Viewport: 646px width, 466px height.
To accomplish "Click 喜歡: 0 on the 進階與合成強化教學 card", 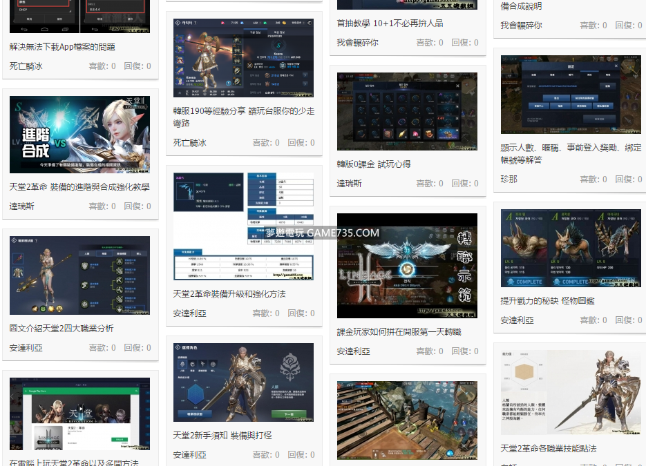I will pyautogui.click(x=102, y=206).
